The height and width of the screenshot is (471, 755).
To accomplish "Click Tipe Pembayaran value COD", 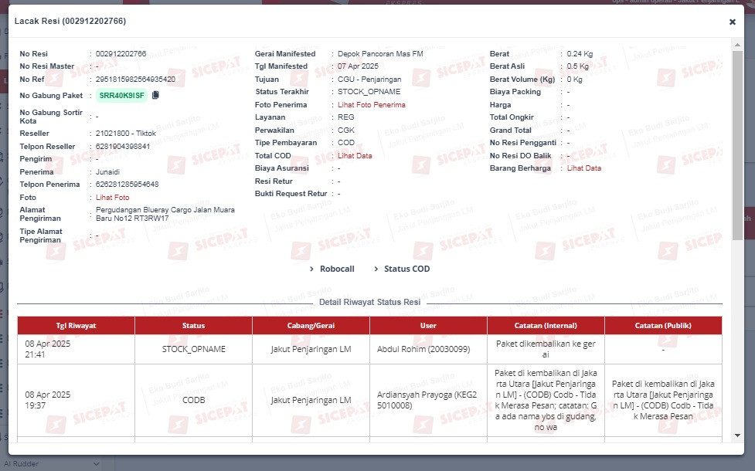I will 345,143.
